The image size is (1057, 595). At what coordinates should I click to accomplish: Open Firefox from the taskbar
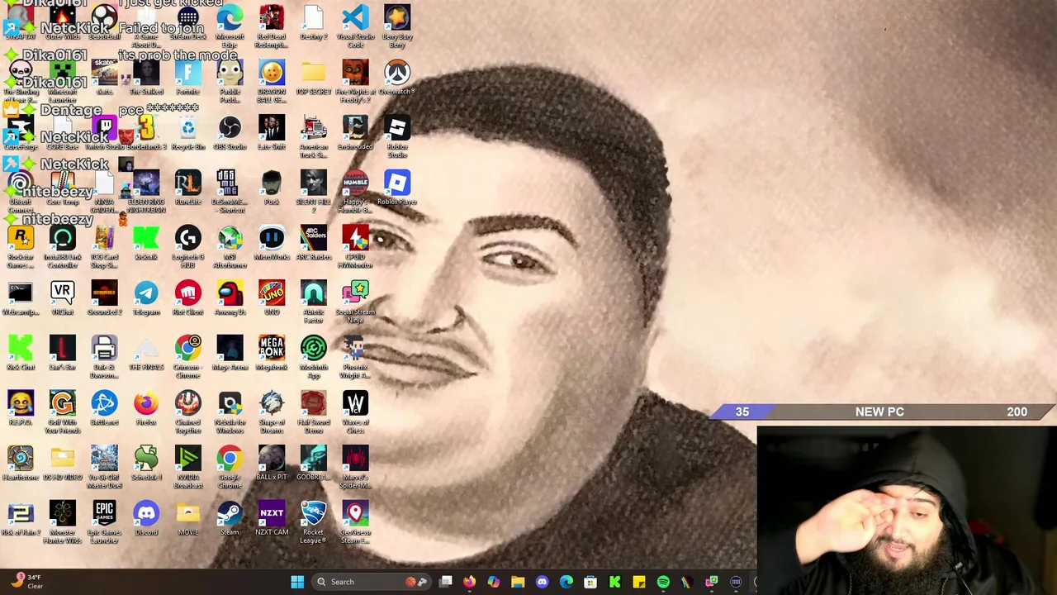(469, 582)
